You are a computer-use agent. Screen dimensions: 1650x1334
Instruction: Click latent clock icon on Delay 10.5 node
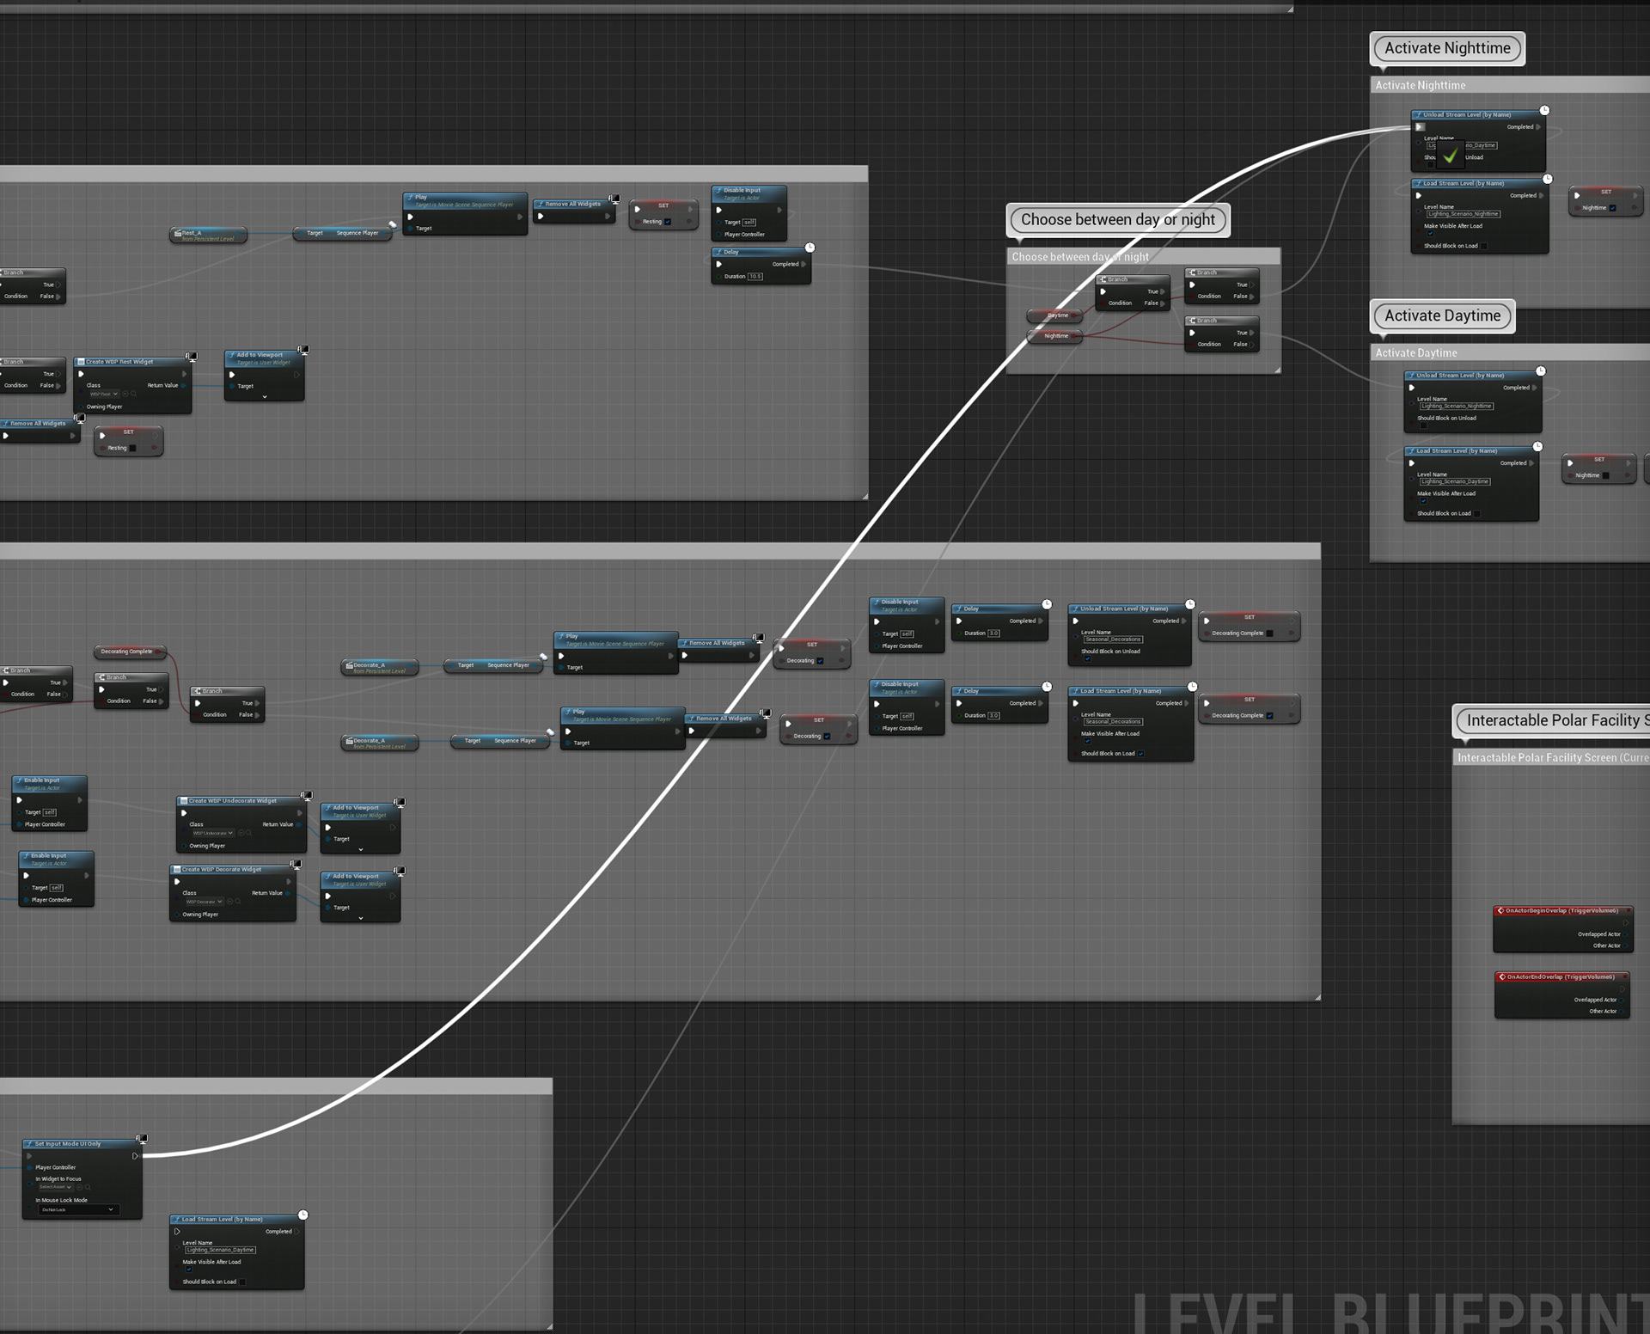[x=810, y=248]
